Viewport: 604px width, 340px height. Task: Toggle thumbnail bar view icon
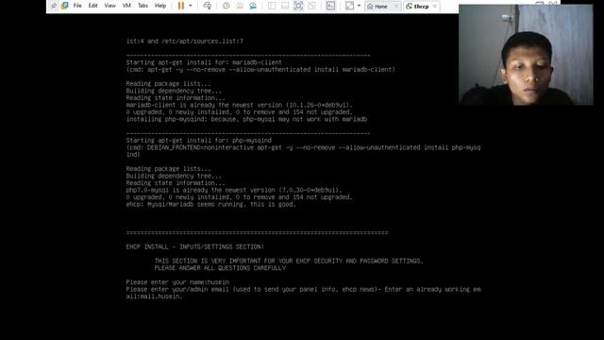[x=285, y=6]
